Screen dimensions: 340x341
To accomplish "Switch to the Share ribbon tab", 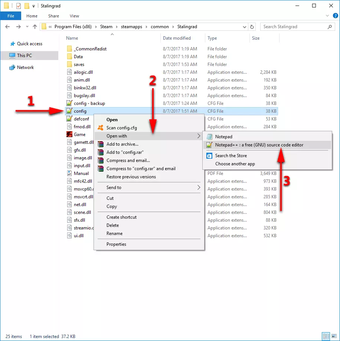I will [x=53, y=16].
